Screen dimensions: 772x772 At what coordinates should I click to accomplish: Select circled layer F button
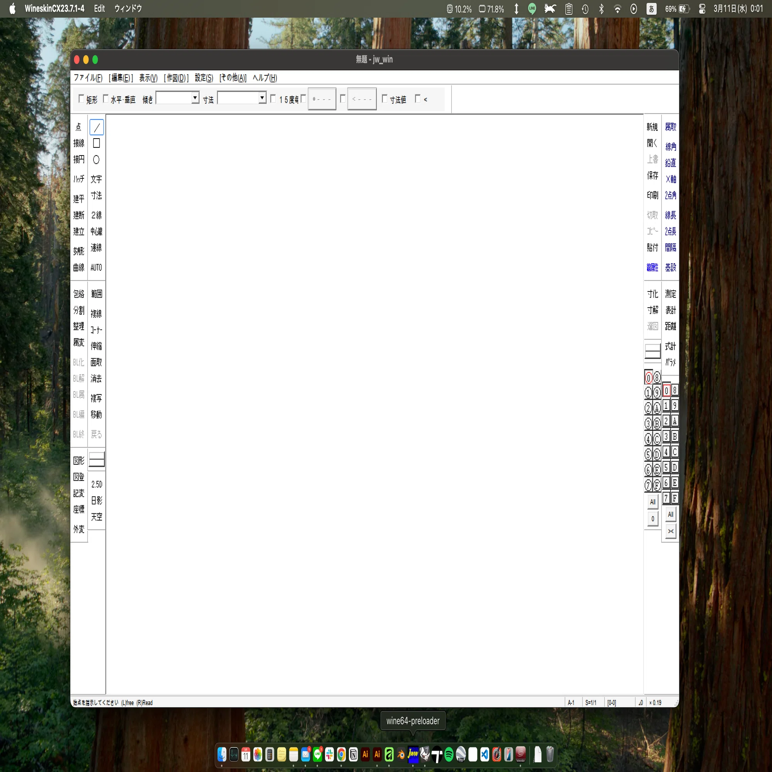pos(657,485)
